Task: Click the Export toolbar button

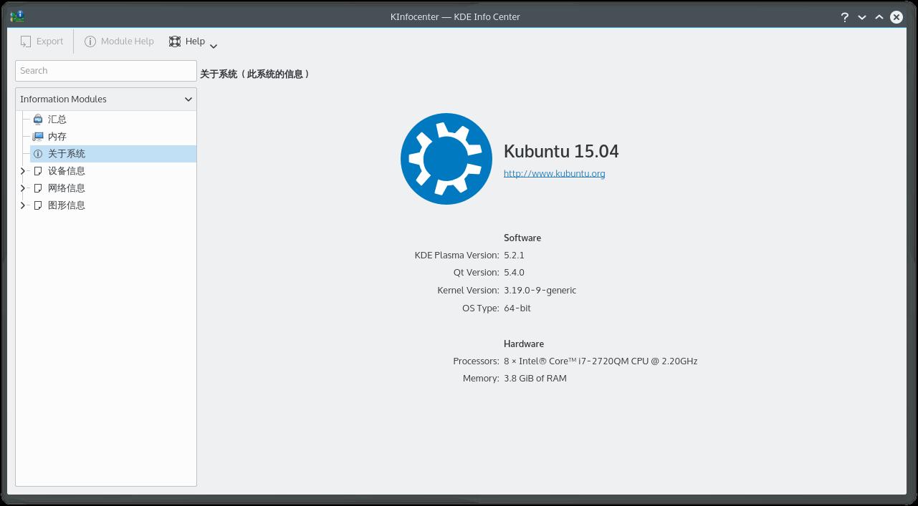Action: [x=42, y=42]
